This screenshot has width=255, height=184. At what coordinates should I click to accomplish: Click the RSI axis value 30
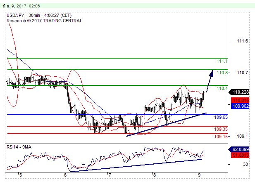point(245,164)
